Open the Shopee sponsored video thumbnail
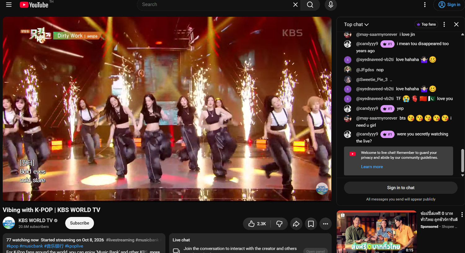Image resolution: width=465 pixels, height=253 pixels. click(x=377, y=232)
